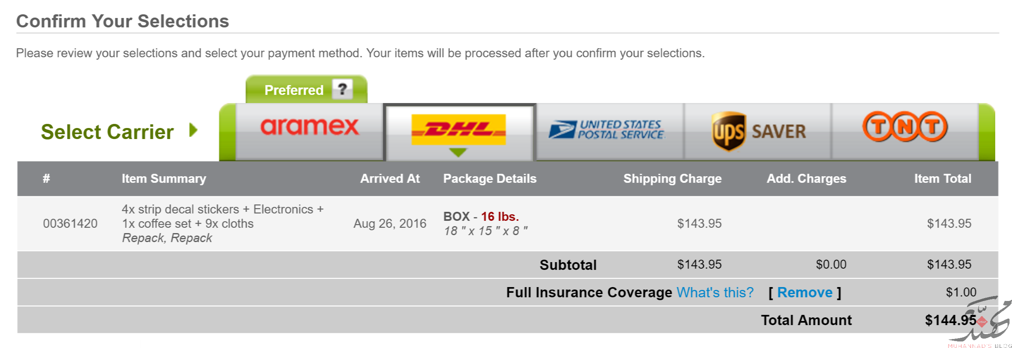Click the 16 lbs. package weight text
The height and width of the screenshot is (348, 1012).
pyautogui.click(x=500, y=216)
